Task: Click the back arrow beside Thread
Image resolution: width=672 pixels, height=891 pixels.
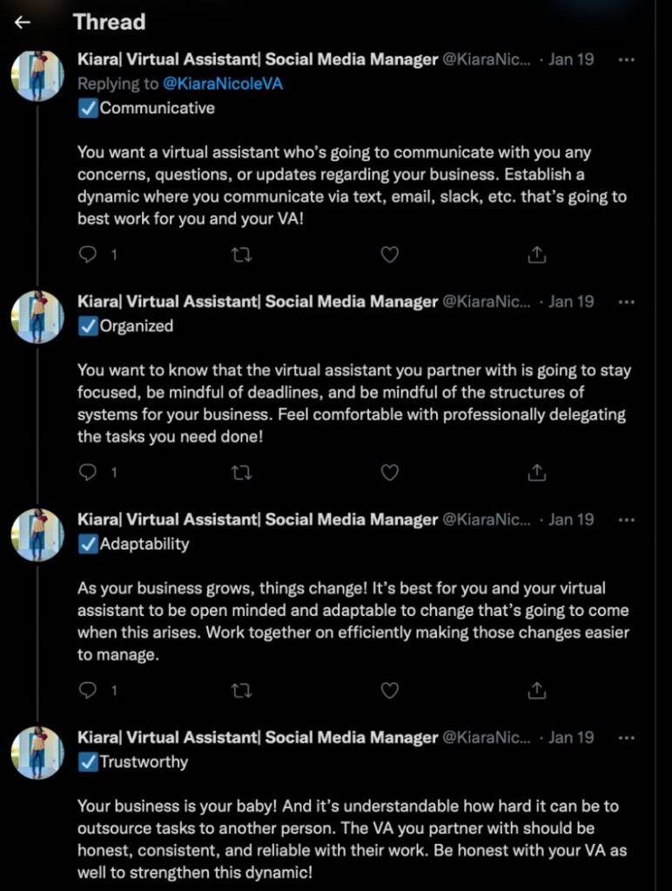Action: click(24, 23)
